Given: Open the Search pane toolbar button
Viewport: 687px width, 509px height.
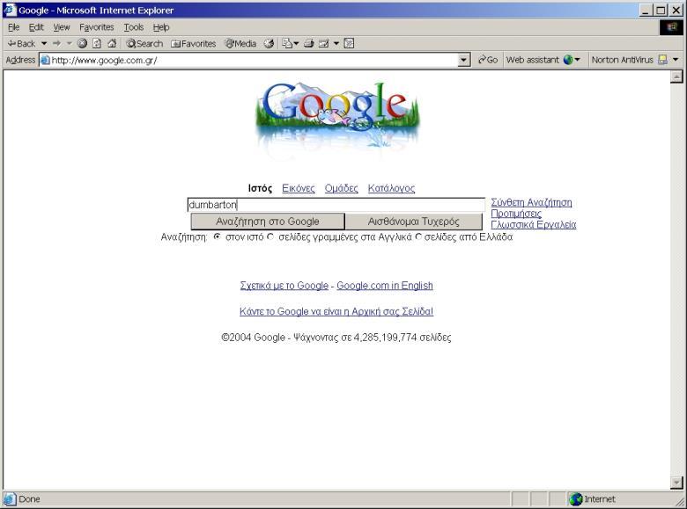Looking at the screenshot, I should (144, 44).
